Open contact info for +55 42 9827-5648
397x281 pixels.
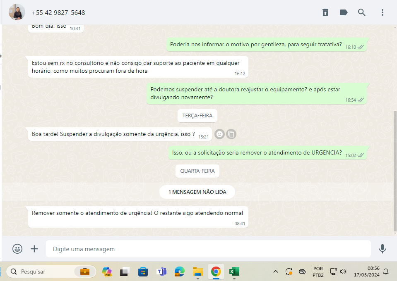58,13
